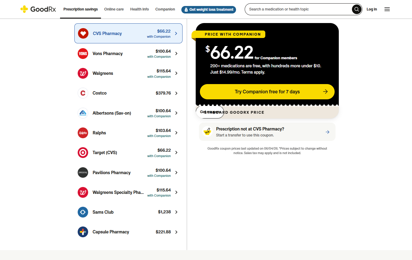Click the CVS Pharmacy heart logo
412x260 pixels.
coord(83,34)
